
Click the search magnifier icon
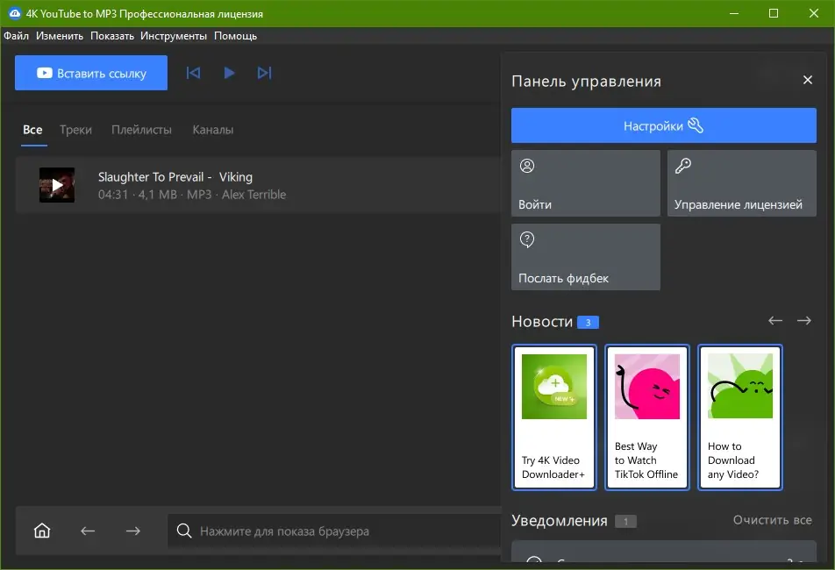184,531
